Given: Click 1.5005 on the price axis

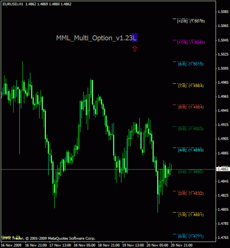Looking at the screenshot, I should click(223, 68).
